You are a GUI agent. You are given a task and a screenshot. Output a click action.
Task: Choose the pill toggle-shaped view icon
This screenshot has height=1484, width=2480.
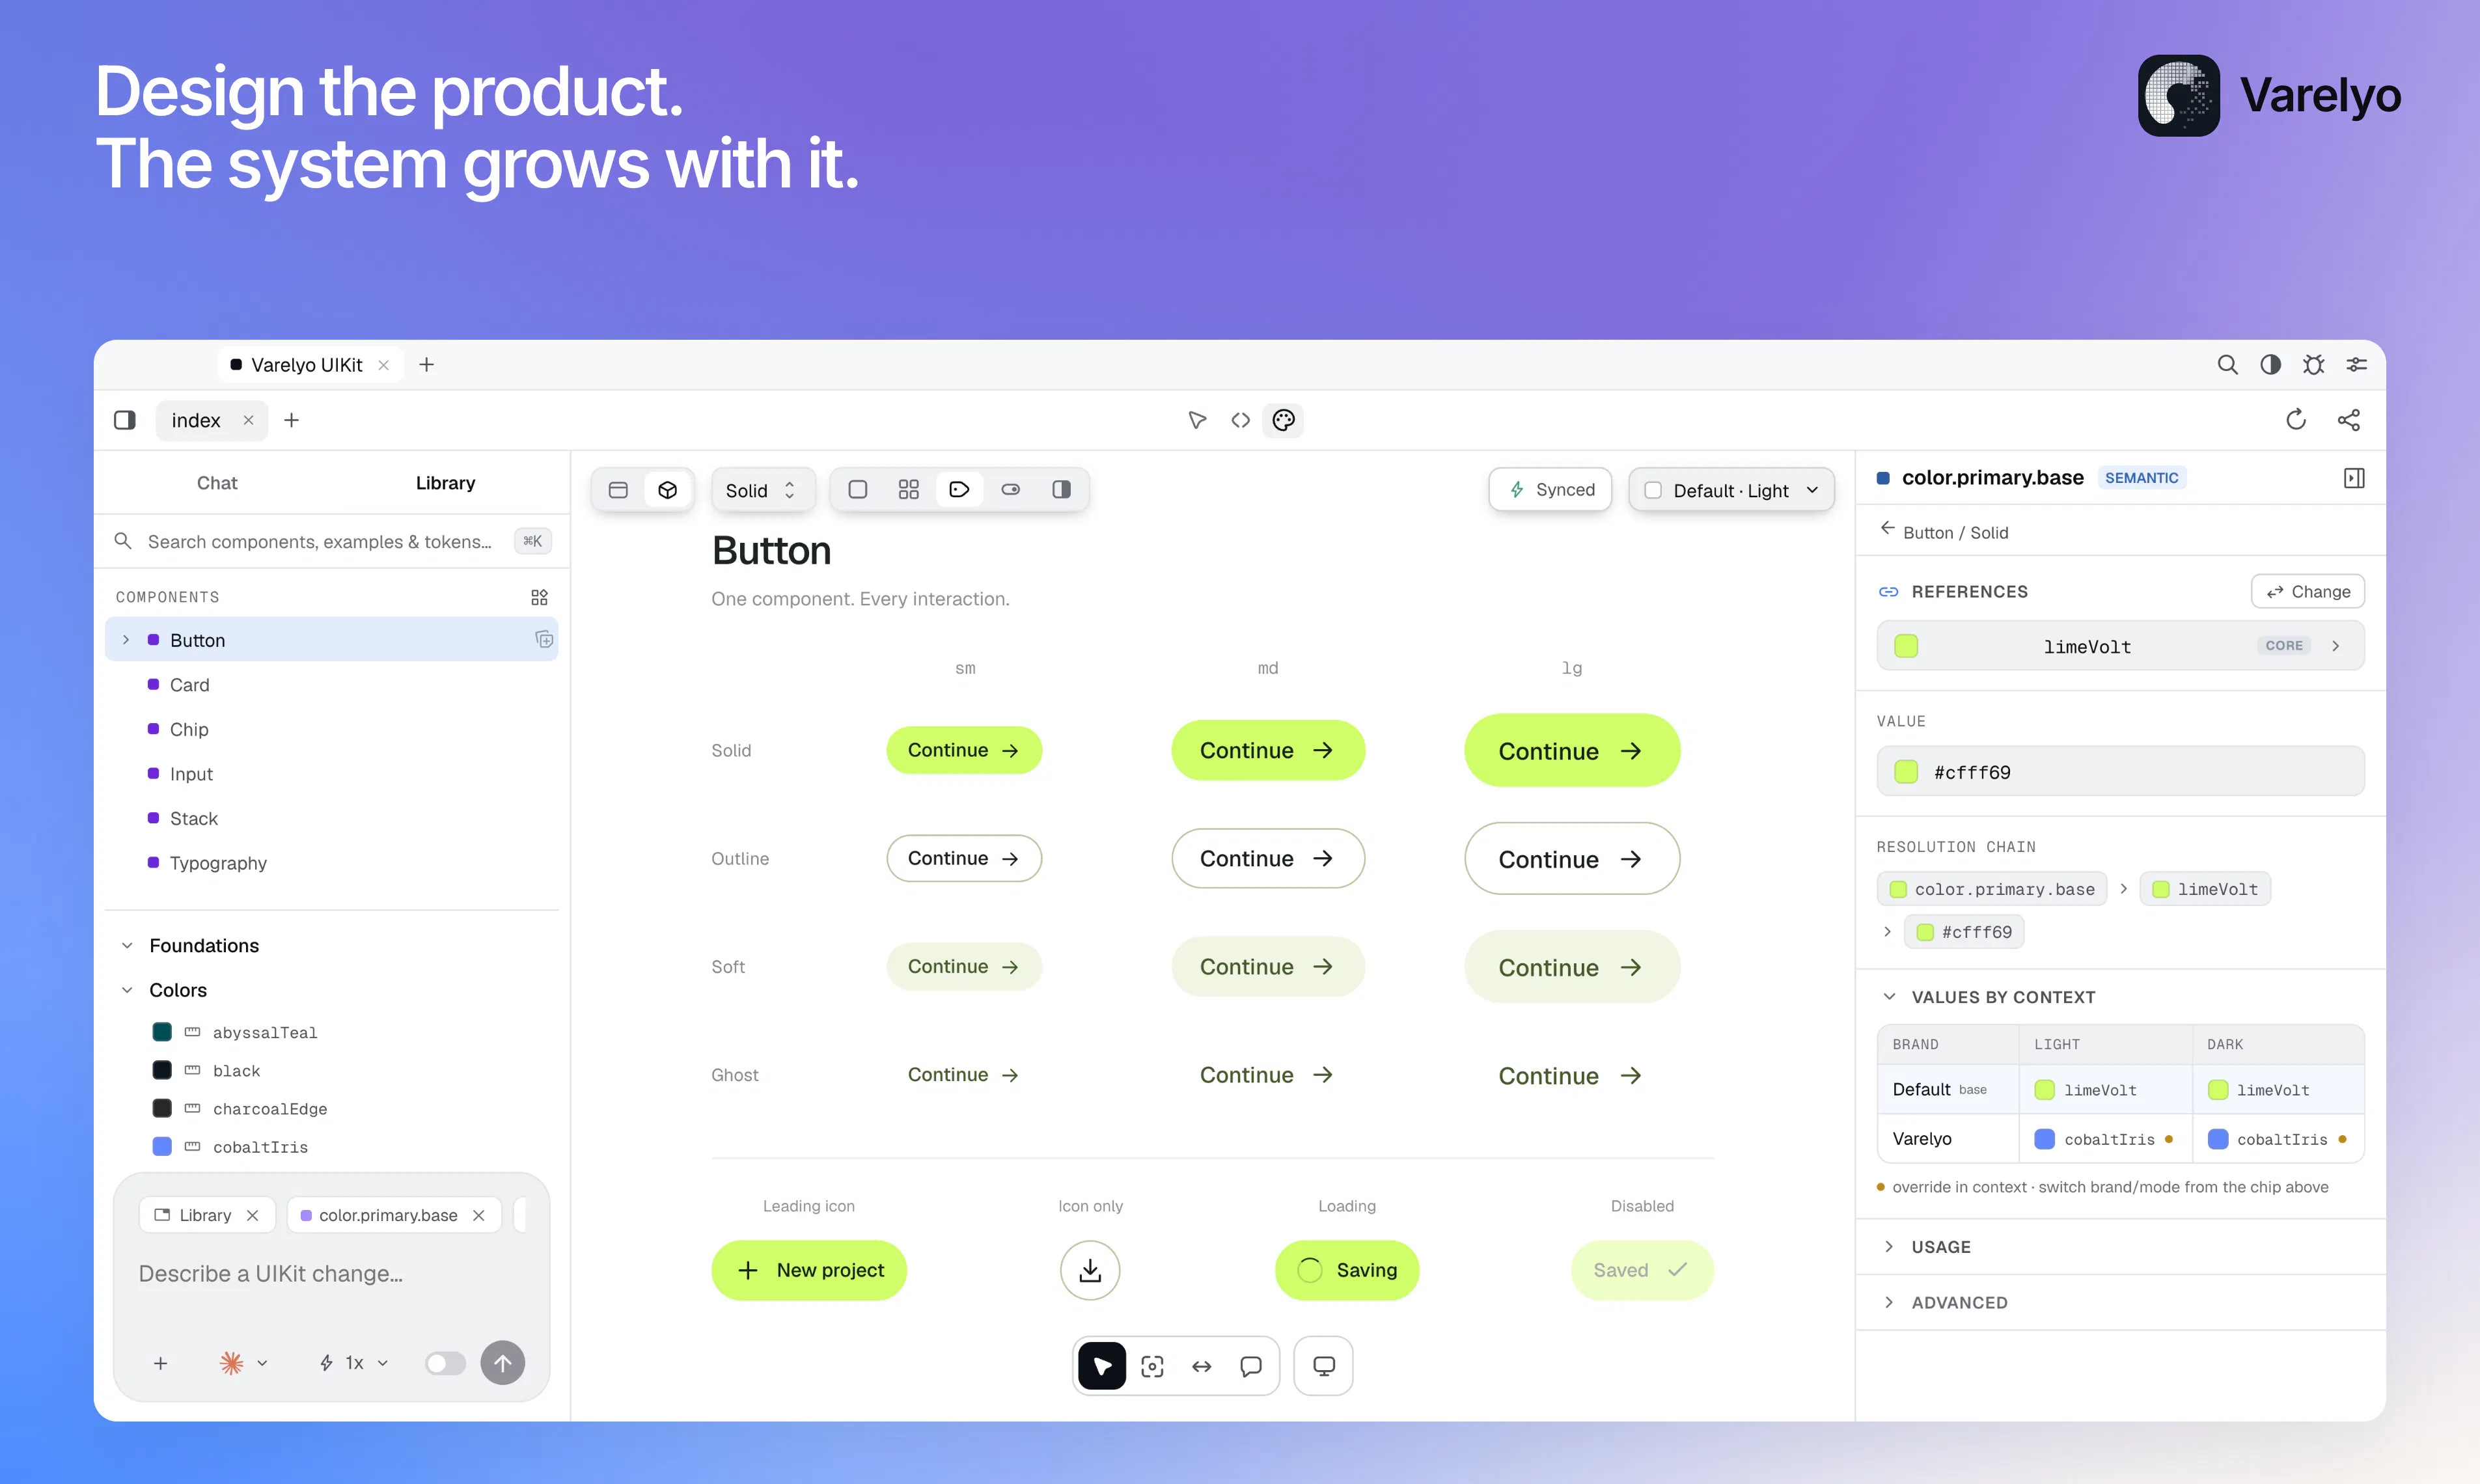pyautogui.click(x=1010, y=490)
